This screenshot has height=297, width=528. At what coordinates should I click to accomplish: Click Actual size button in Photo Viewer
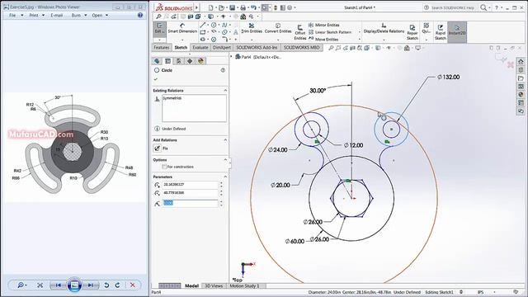click(x=40, y=285)
